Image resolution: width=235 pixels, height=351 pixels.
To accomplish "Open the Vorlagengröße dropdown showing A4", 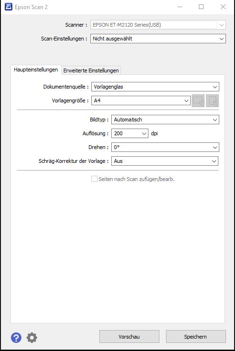I will (x=141, y=100).
